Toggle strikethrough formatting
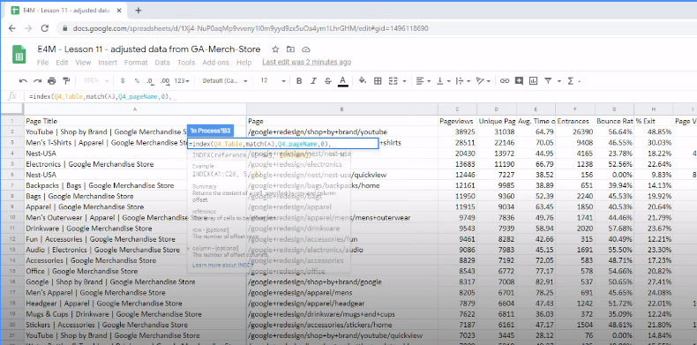The image size is (697, 345). [x=327, y=81]
